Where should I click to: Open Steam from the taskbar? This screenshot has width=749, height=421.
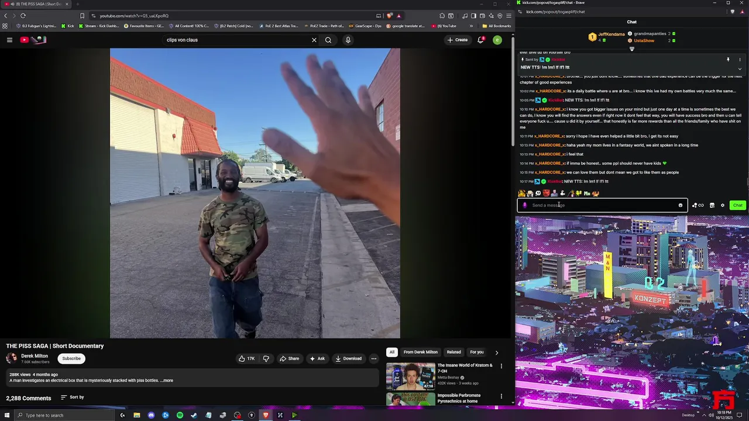(194, 415)
